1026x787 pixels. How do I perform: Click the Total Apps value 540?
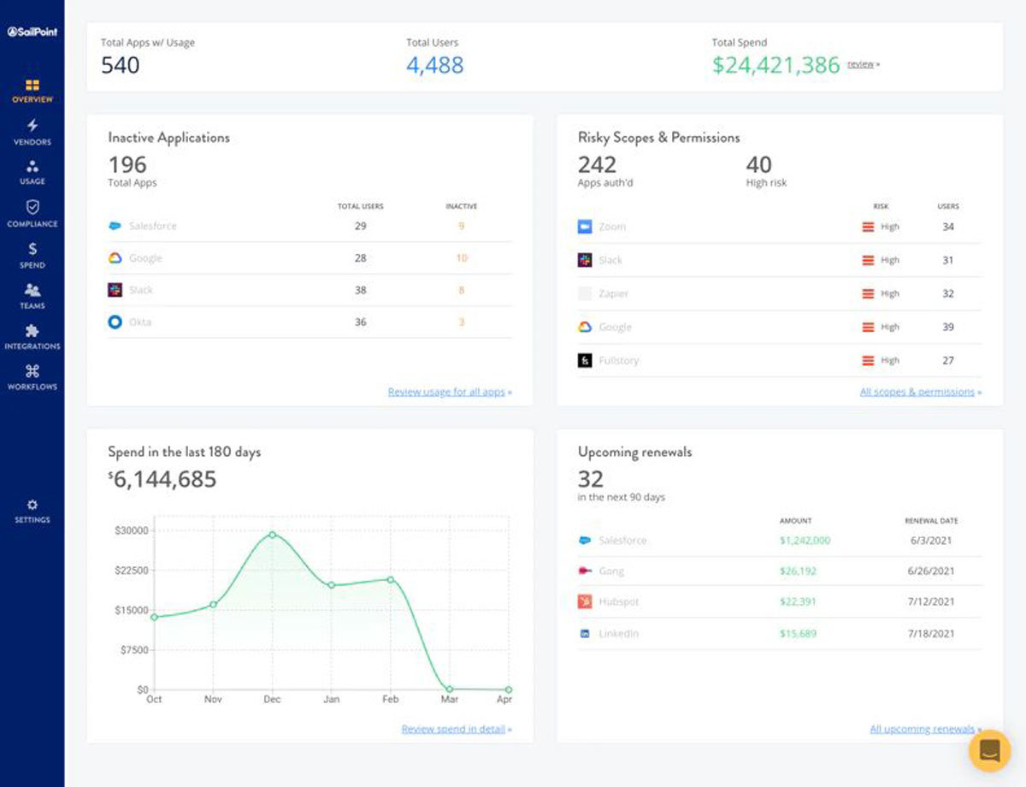pos(121,65)
